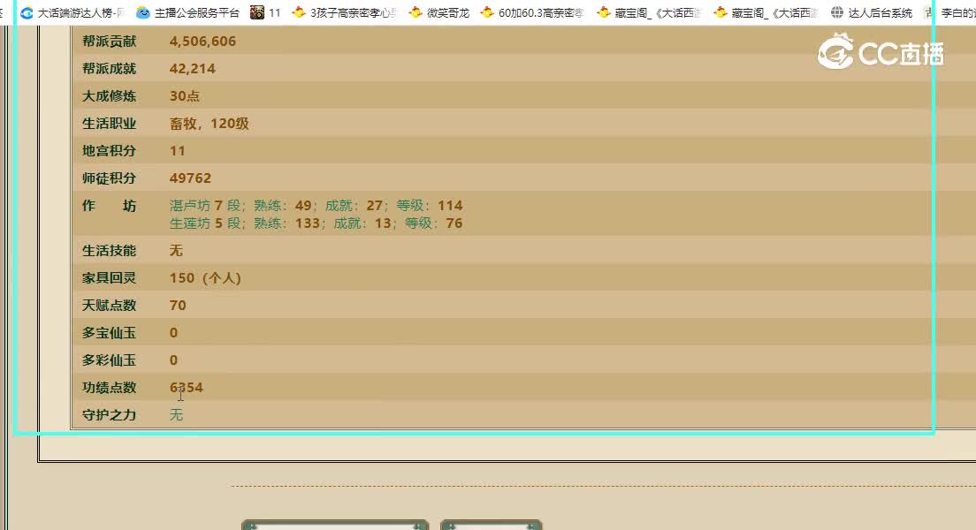Select the value 49762

click(x=190, y=178)
